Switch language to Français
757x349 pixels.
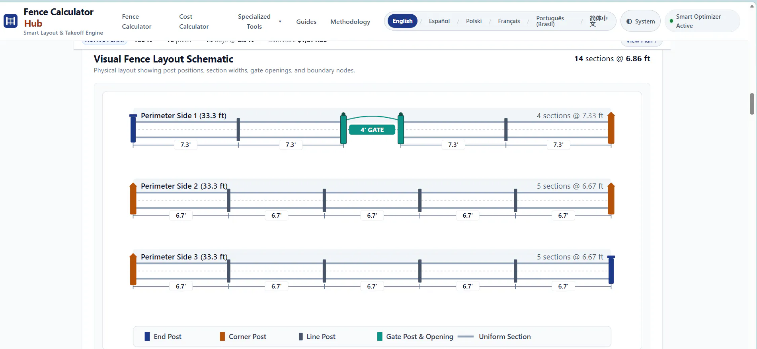click(509, 21)
